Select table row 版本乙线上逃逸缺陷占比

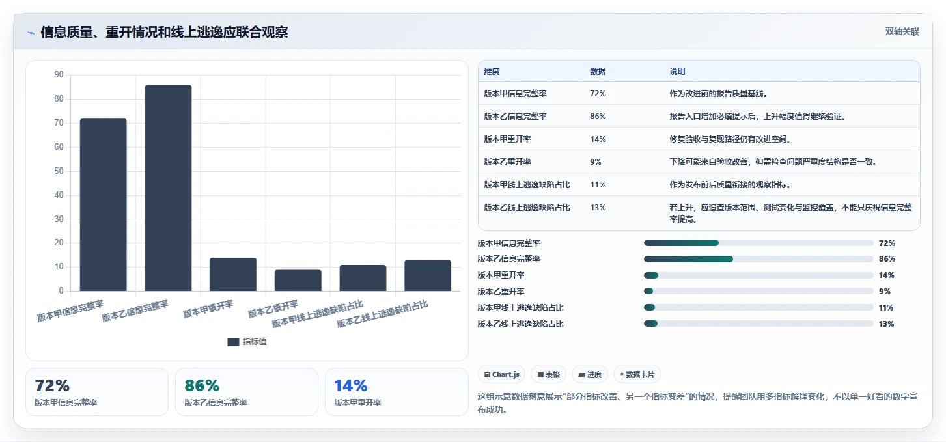[x=699, y=213]
